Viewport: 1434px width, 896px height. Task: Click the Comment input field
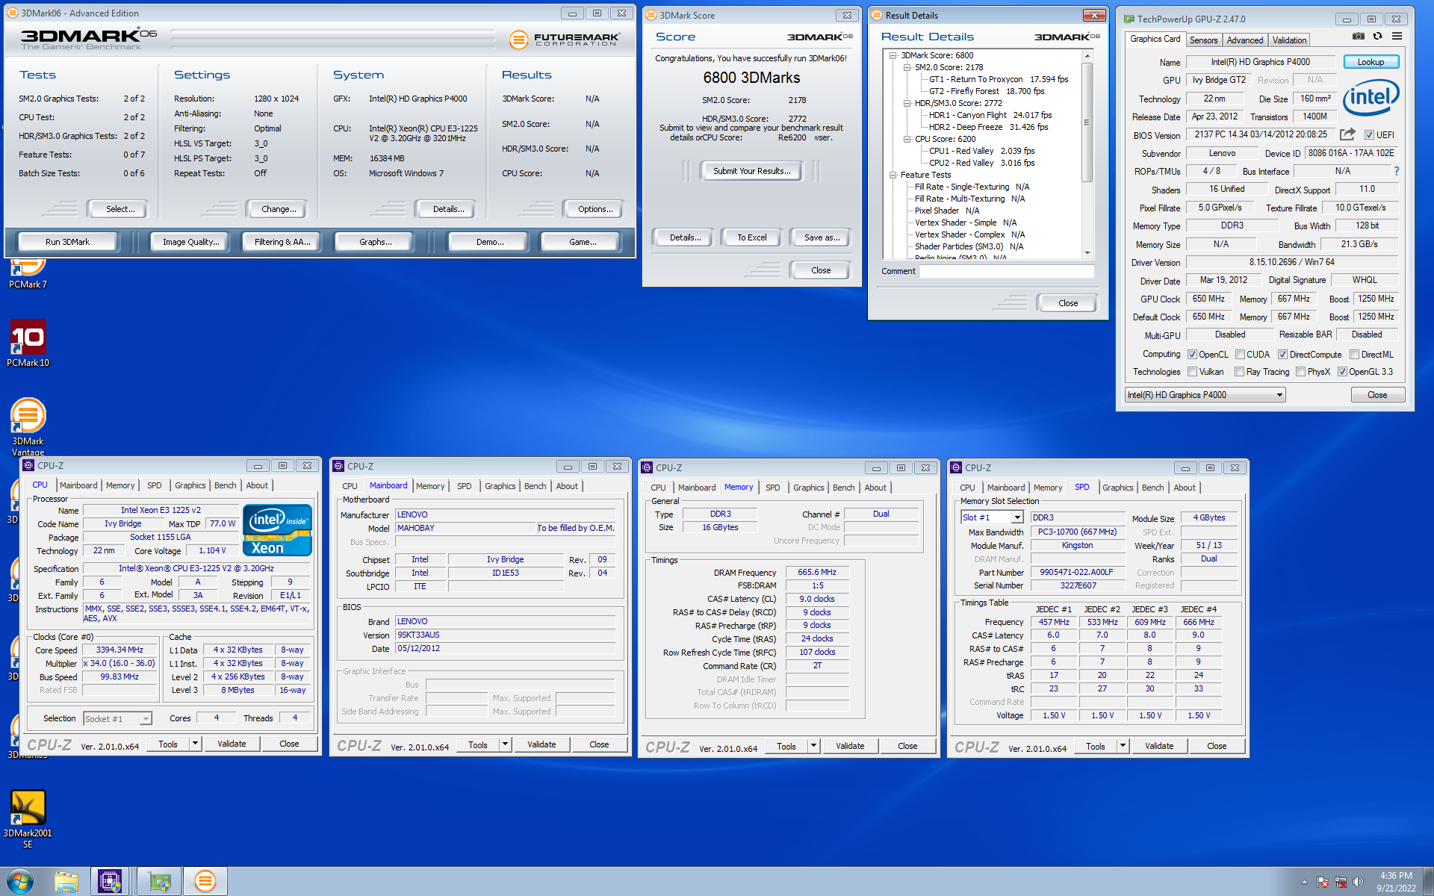[1007, 272]
